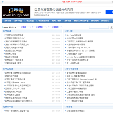
Task: Open the 口琴bd谱 navigation menu item
Action: (x=18, y=21)
